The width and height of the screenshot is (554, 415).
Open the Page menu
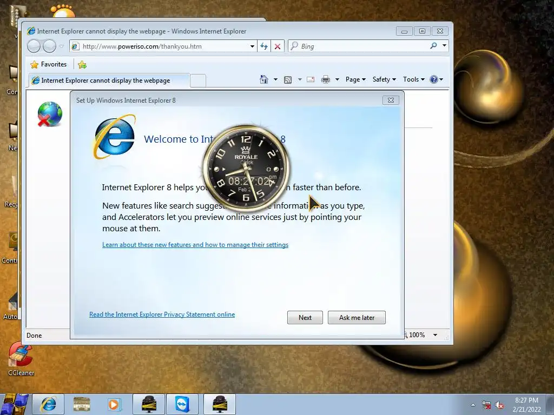point(355,79)
